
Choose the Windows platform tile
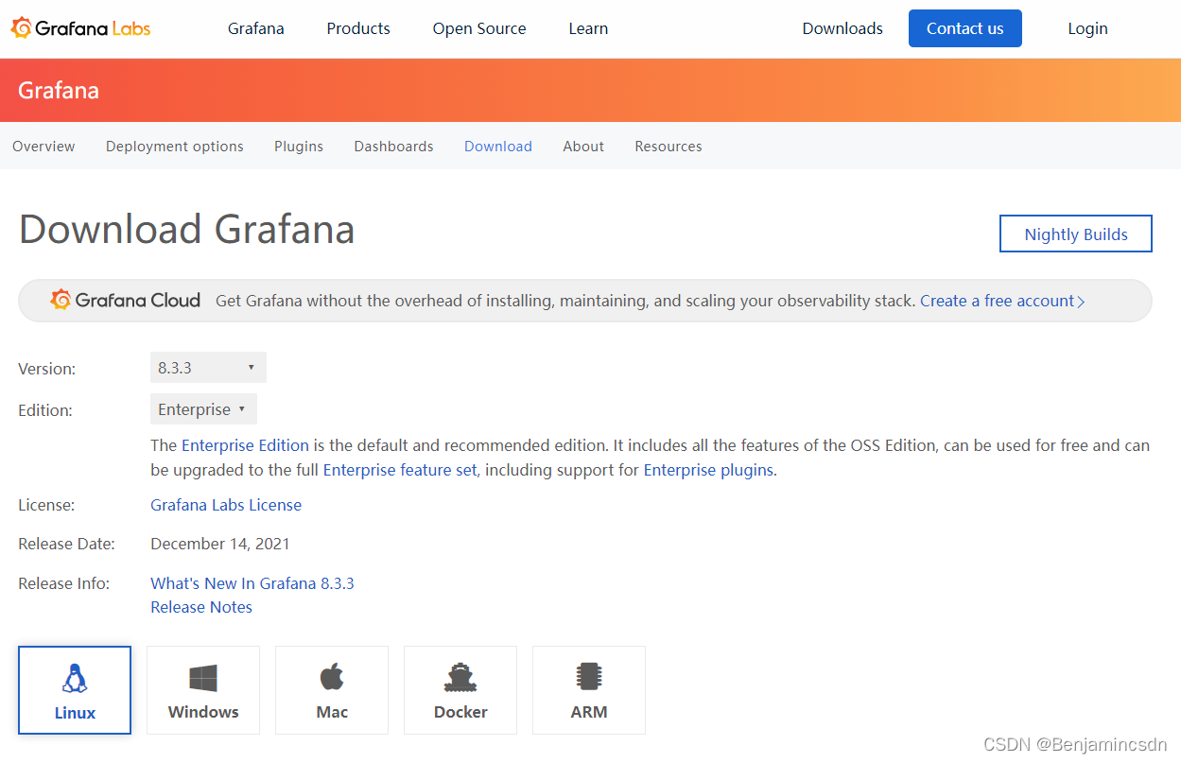203,690
